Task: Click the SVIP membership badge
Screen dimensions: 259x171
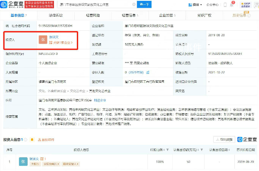Action: 246,5
